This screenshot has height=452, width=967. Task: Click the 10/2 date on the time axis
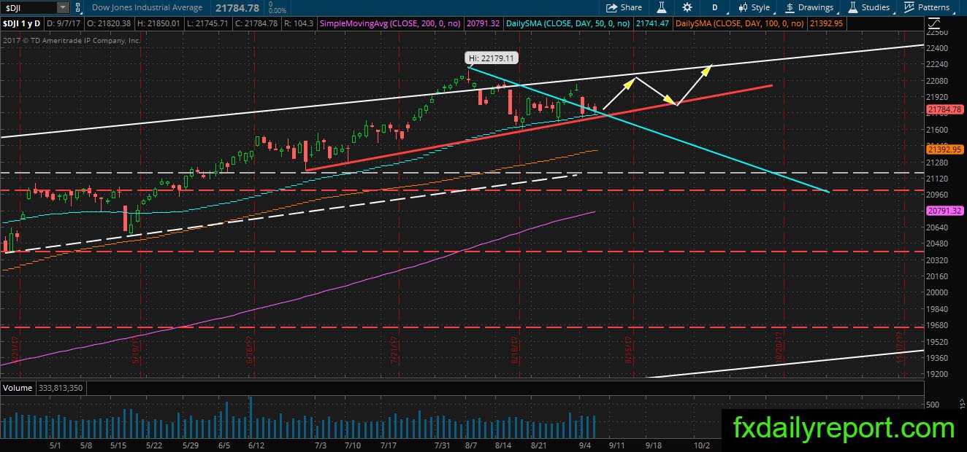click(x=701, y=445)
